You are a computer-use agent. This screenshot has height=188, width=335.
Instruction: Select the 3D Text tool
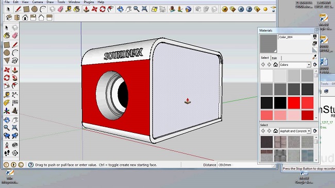coord(15,111)
